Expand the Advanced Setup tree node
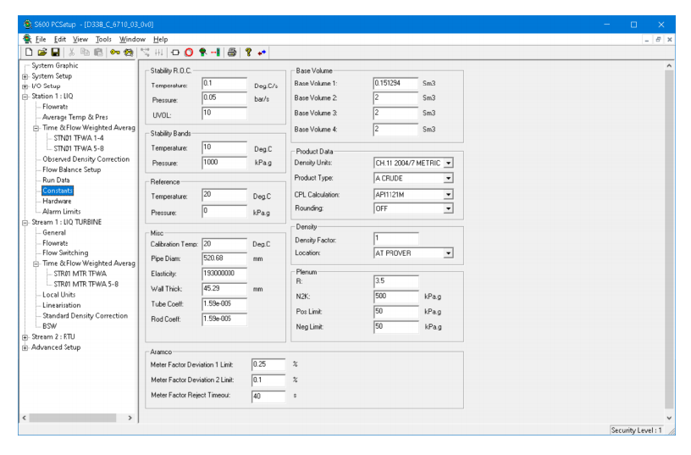The width and height of the screenshot is (691, 455). pos(25,348)
